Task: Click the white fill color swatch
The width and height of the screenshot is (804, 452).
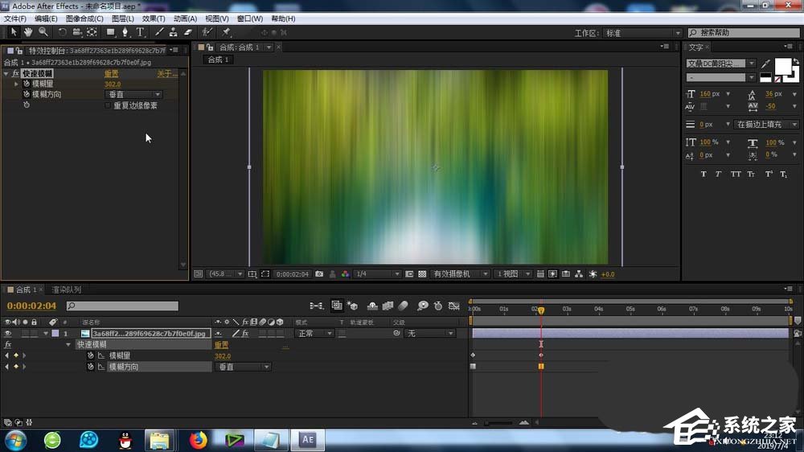Action: pos(781,65)
